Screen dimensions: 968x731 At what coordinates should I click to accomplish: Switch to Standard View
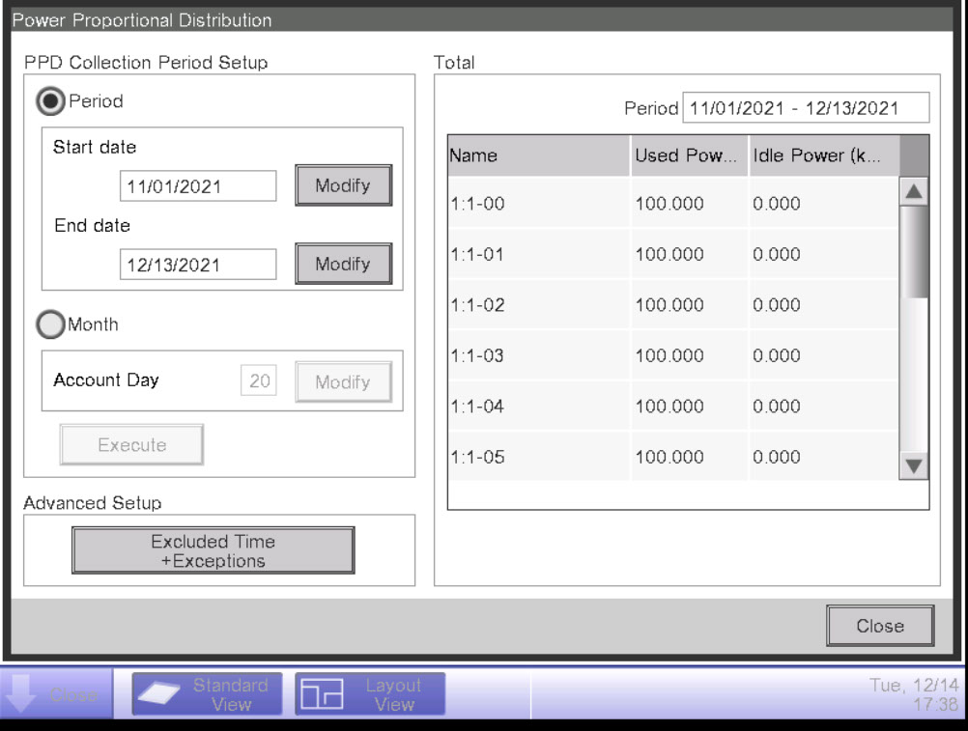click(207, 694)
